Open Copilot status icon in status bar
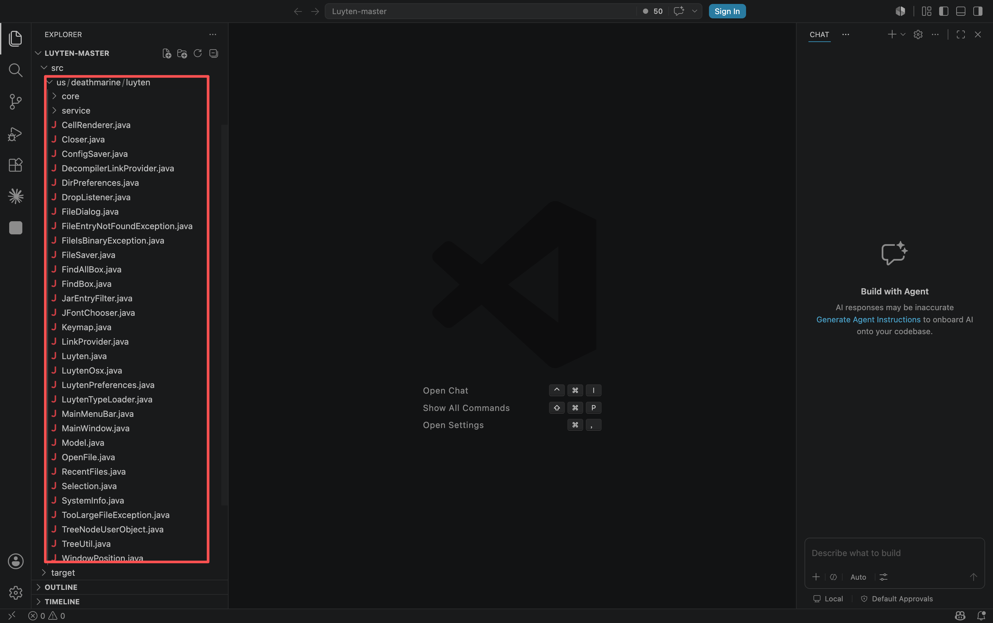 click(960, 615)
